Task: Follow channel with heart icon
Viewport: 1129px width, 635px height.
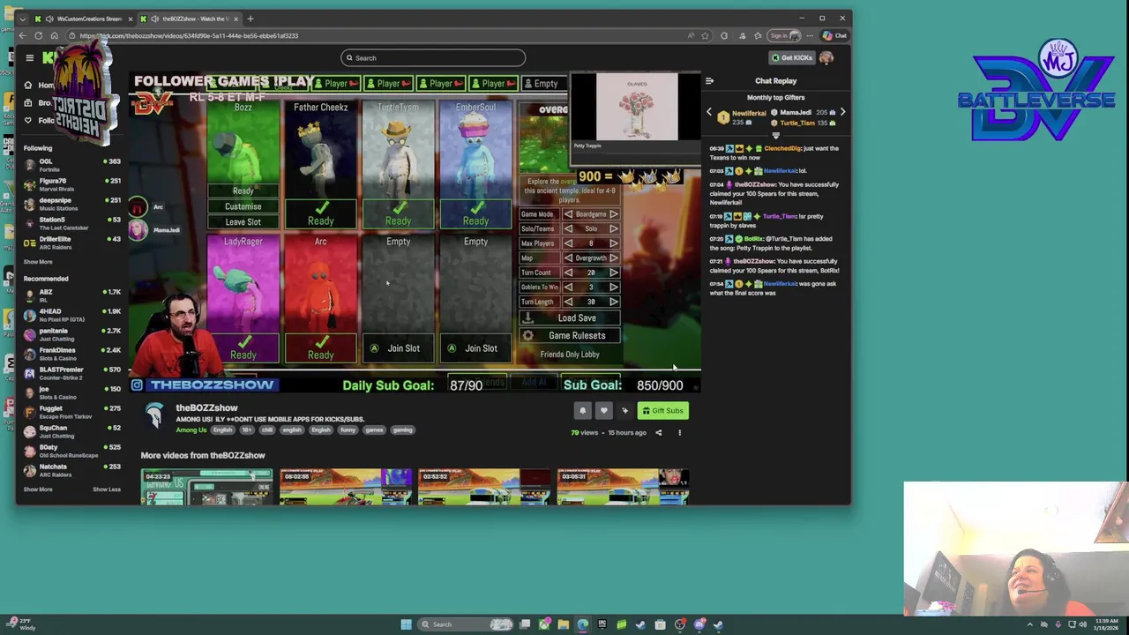Action: tap(603, 411)
